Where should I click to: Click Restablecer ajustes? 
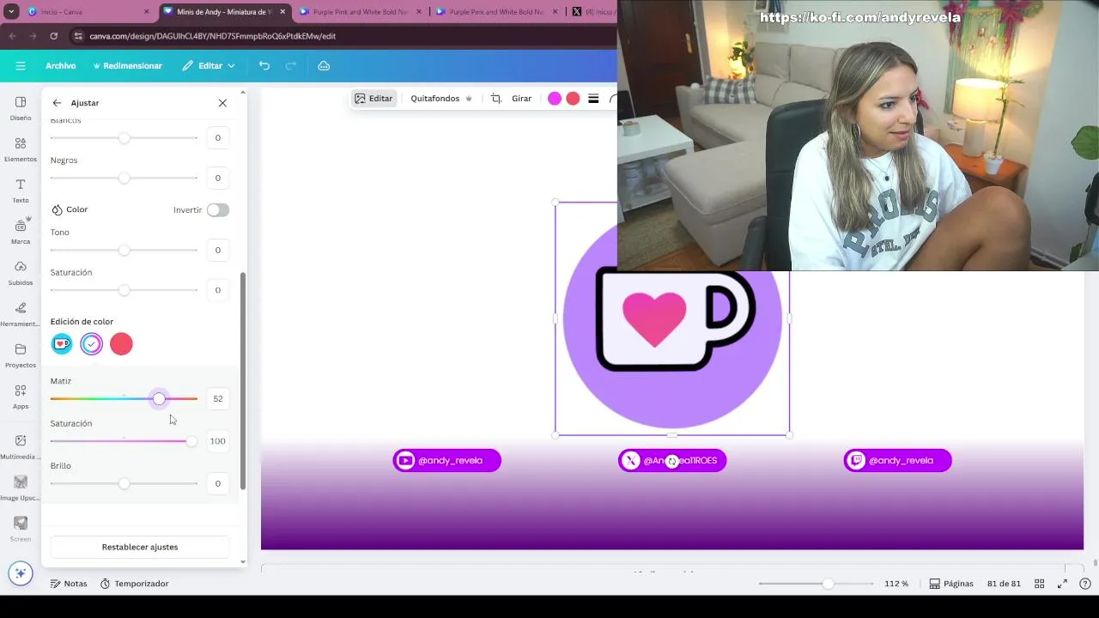(x=140, y=547)
